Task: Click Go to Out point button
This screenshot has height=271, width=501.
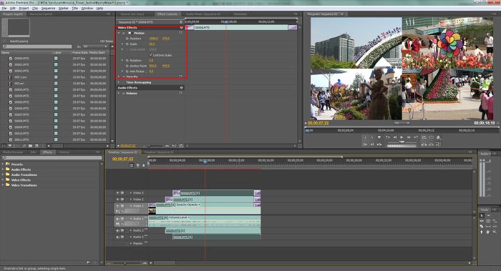Action: (372, 144)
